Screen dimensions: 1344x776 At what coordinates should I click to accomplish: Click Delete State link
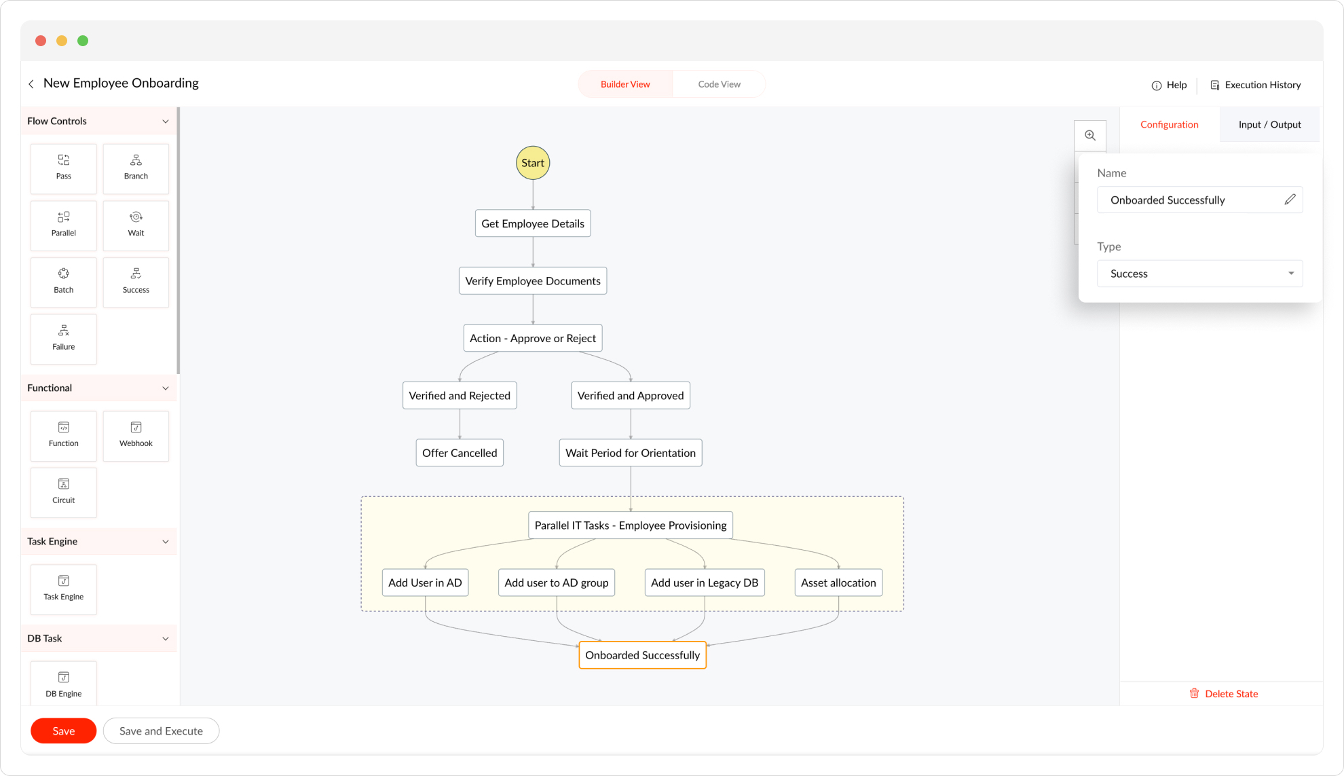coord(1224,694)
